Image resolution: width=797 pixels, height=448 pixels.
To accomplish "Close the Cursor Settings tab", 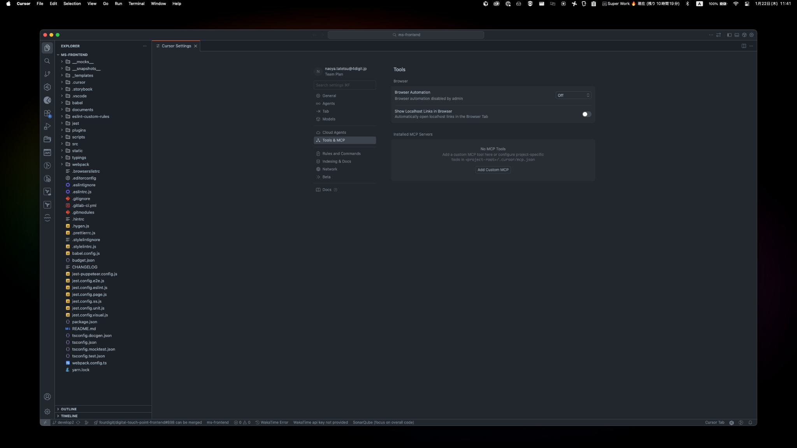I will point(196,46).
